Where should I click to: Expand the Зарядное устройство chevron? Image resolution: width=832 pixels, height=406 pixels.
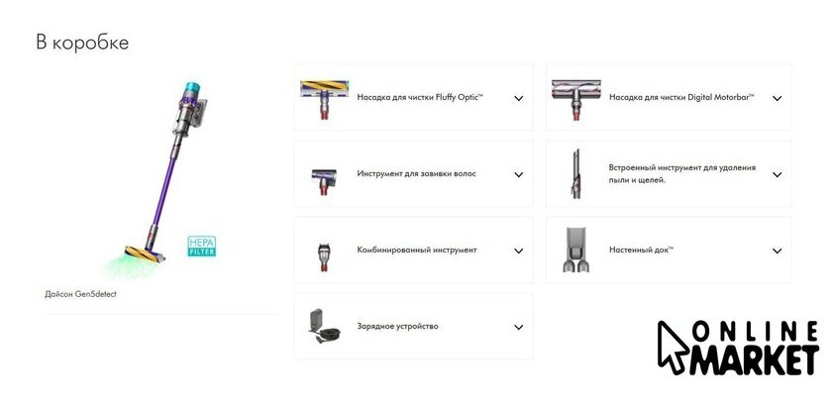(518, 328)
